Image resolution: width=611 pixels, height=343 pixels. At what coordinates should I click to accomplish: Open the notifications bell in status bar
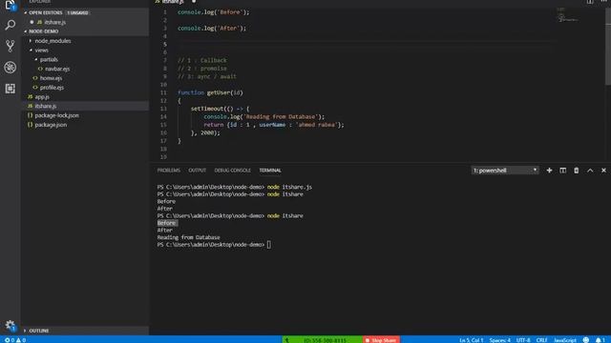tap(600, 340)
